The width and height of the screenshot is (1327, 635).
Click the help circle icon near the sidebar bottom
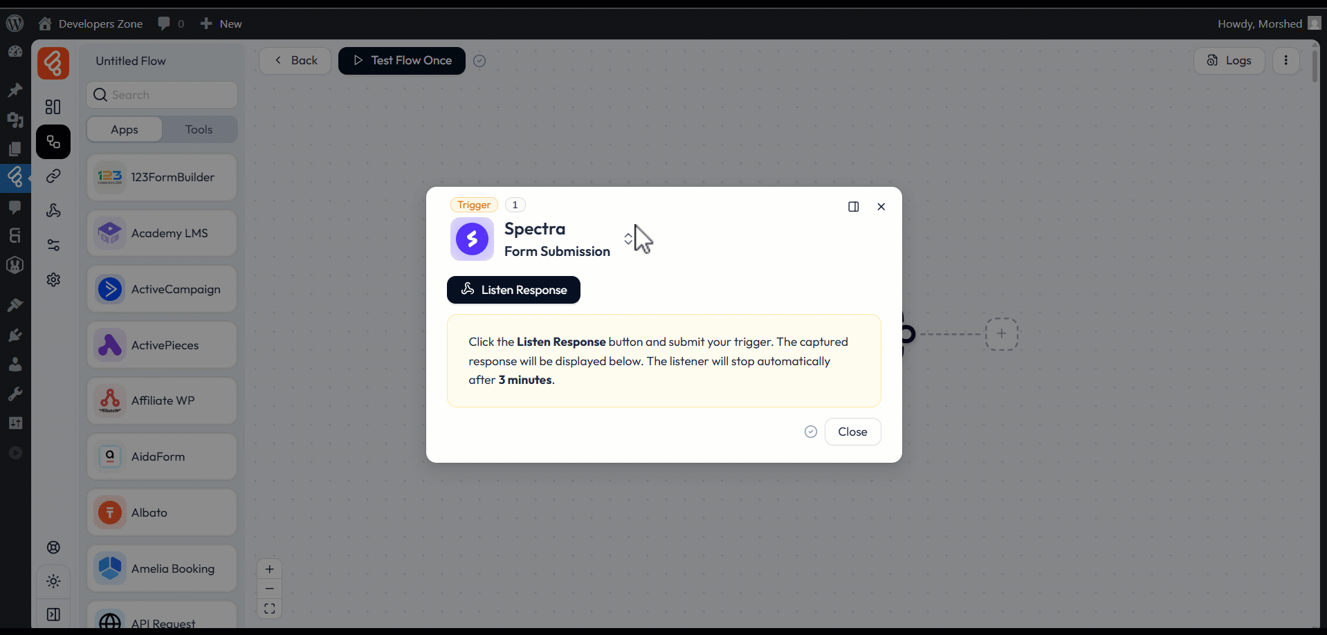click(x=53, y=547)
